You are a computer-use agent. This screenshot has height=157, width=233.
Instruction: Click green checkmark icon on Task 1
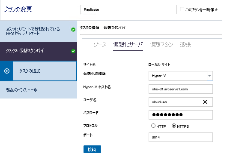(x=73, y=30)
